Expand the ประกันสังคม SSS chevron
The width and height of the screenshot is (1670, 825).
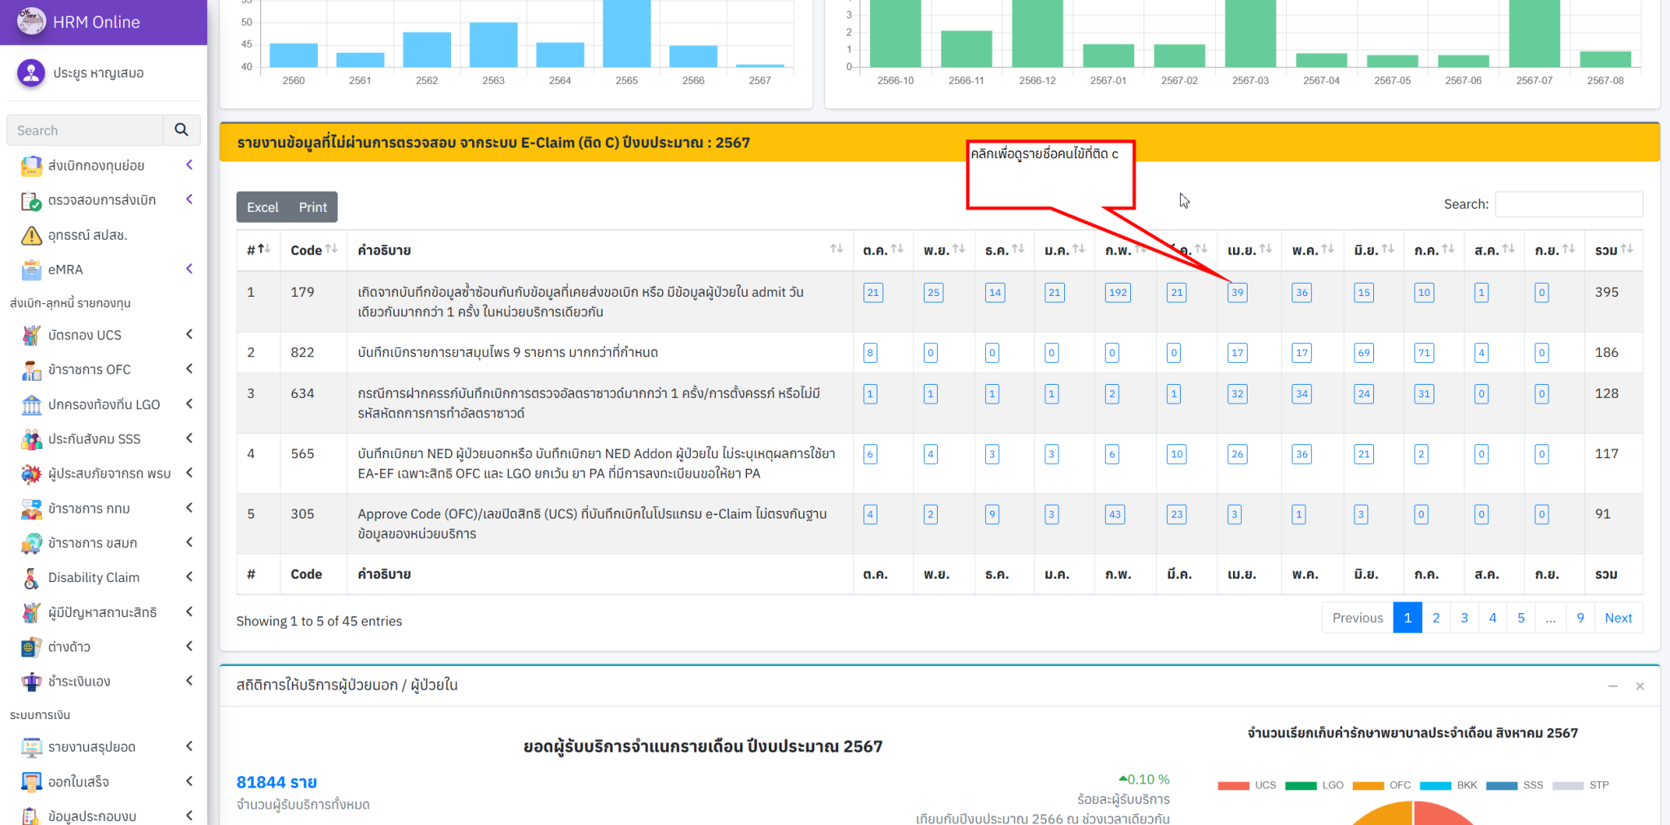pos(189,439)
